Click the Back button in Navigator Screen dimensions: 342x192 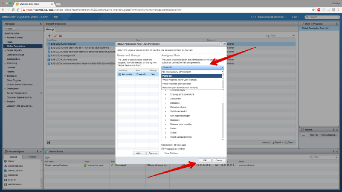point(10,29)
